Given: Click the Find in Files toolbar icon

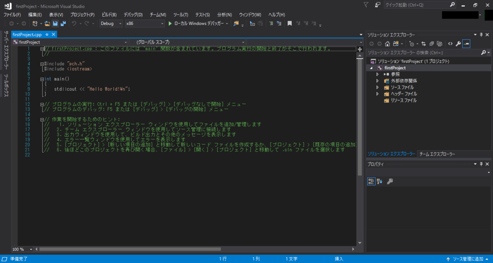Looking at the screenshot, I should 236,24.
